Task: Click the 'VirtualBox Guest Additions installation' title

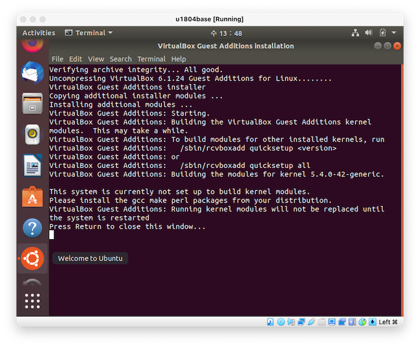Action: (226, 46)
